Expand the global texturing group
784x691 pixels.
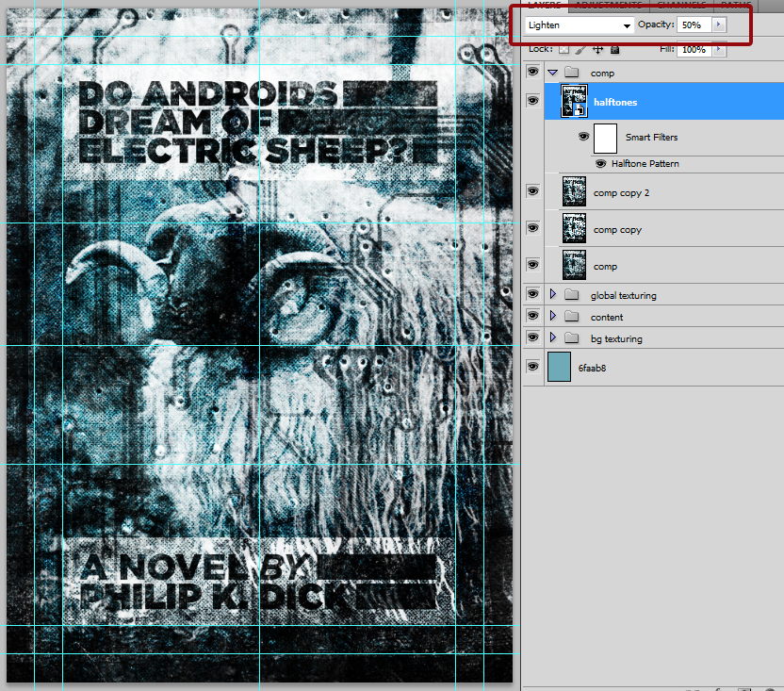552,294
